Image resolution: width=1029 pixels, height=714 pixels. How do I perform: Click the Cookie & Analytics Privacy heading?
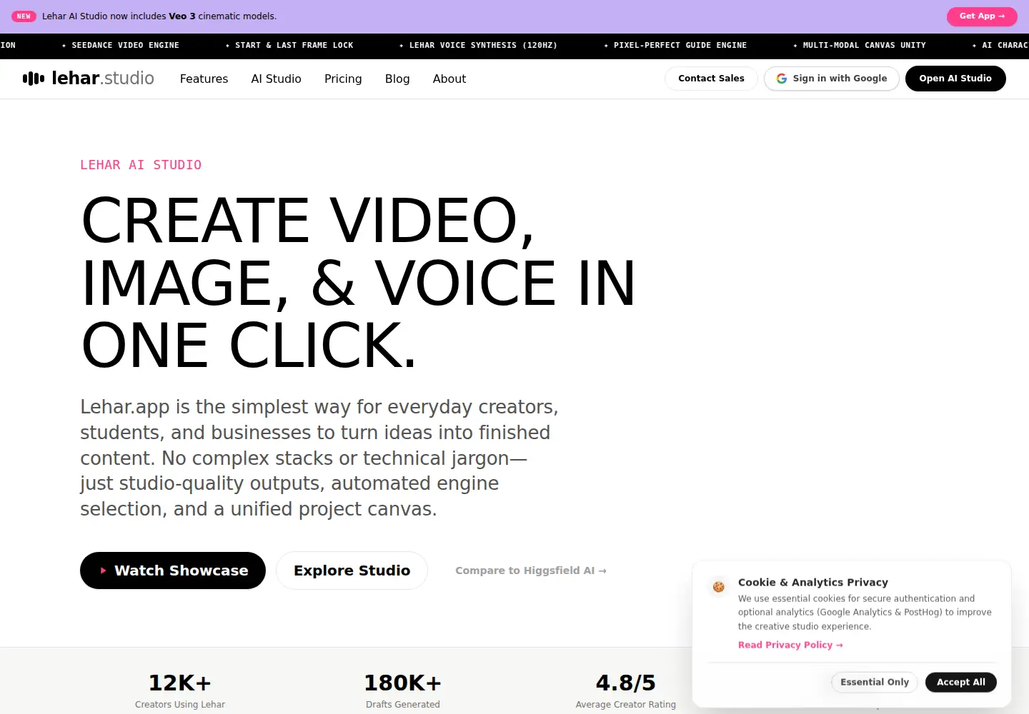click(x=813, y=583)
